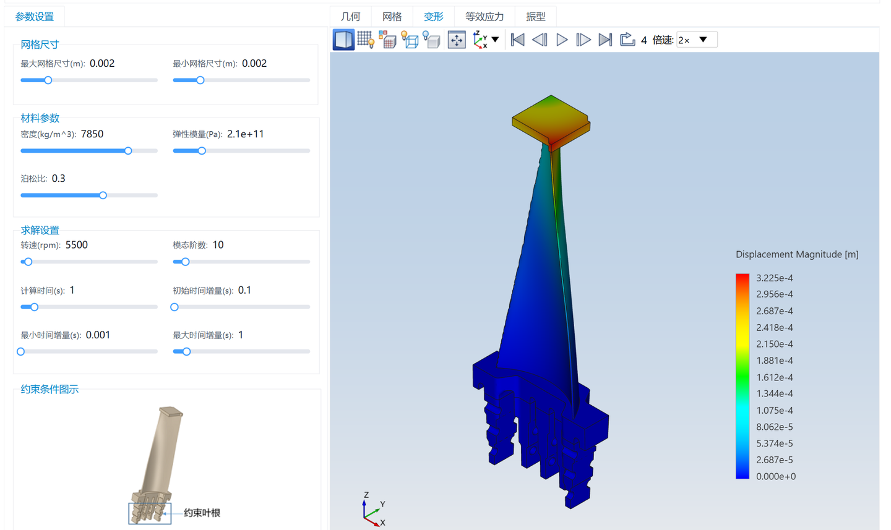
Task: Click the 约束条件图示 section heading
Action: pyautogui.click(x=49, y=389)
